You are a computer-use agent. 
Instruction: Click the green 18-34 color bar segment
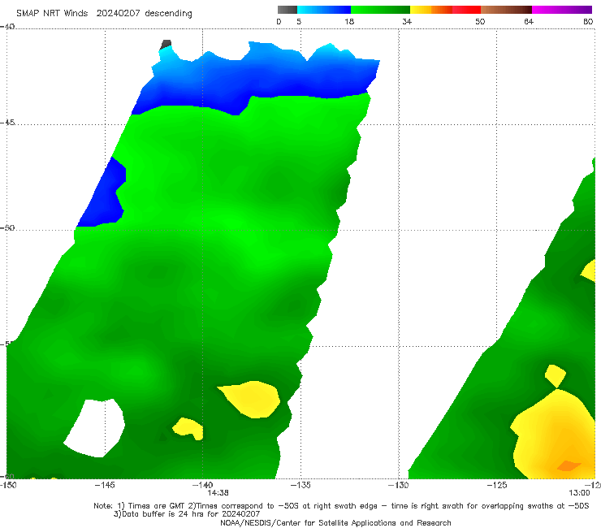point(380,10)
